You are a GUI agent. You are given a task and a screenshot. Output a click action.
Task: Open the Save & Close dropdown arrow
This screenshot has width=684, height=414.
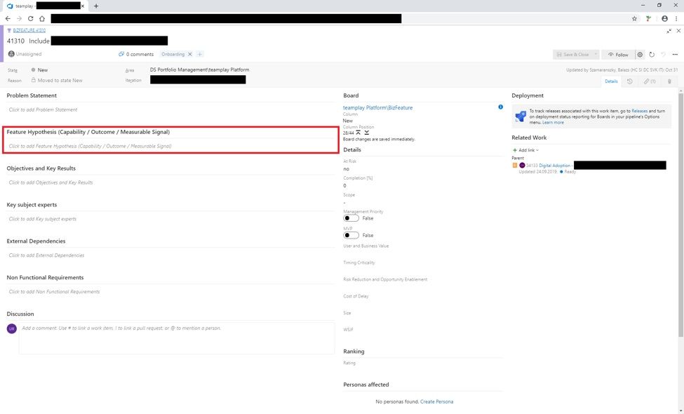tap(596, 54)
